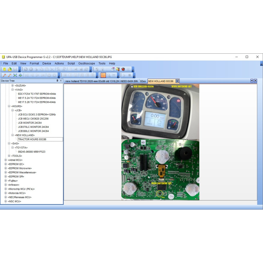Open document tabs list dropdown arrow
Image resolution: width=263 pixels, height=263 pixels.
(252, 81)
